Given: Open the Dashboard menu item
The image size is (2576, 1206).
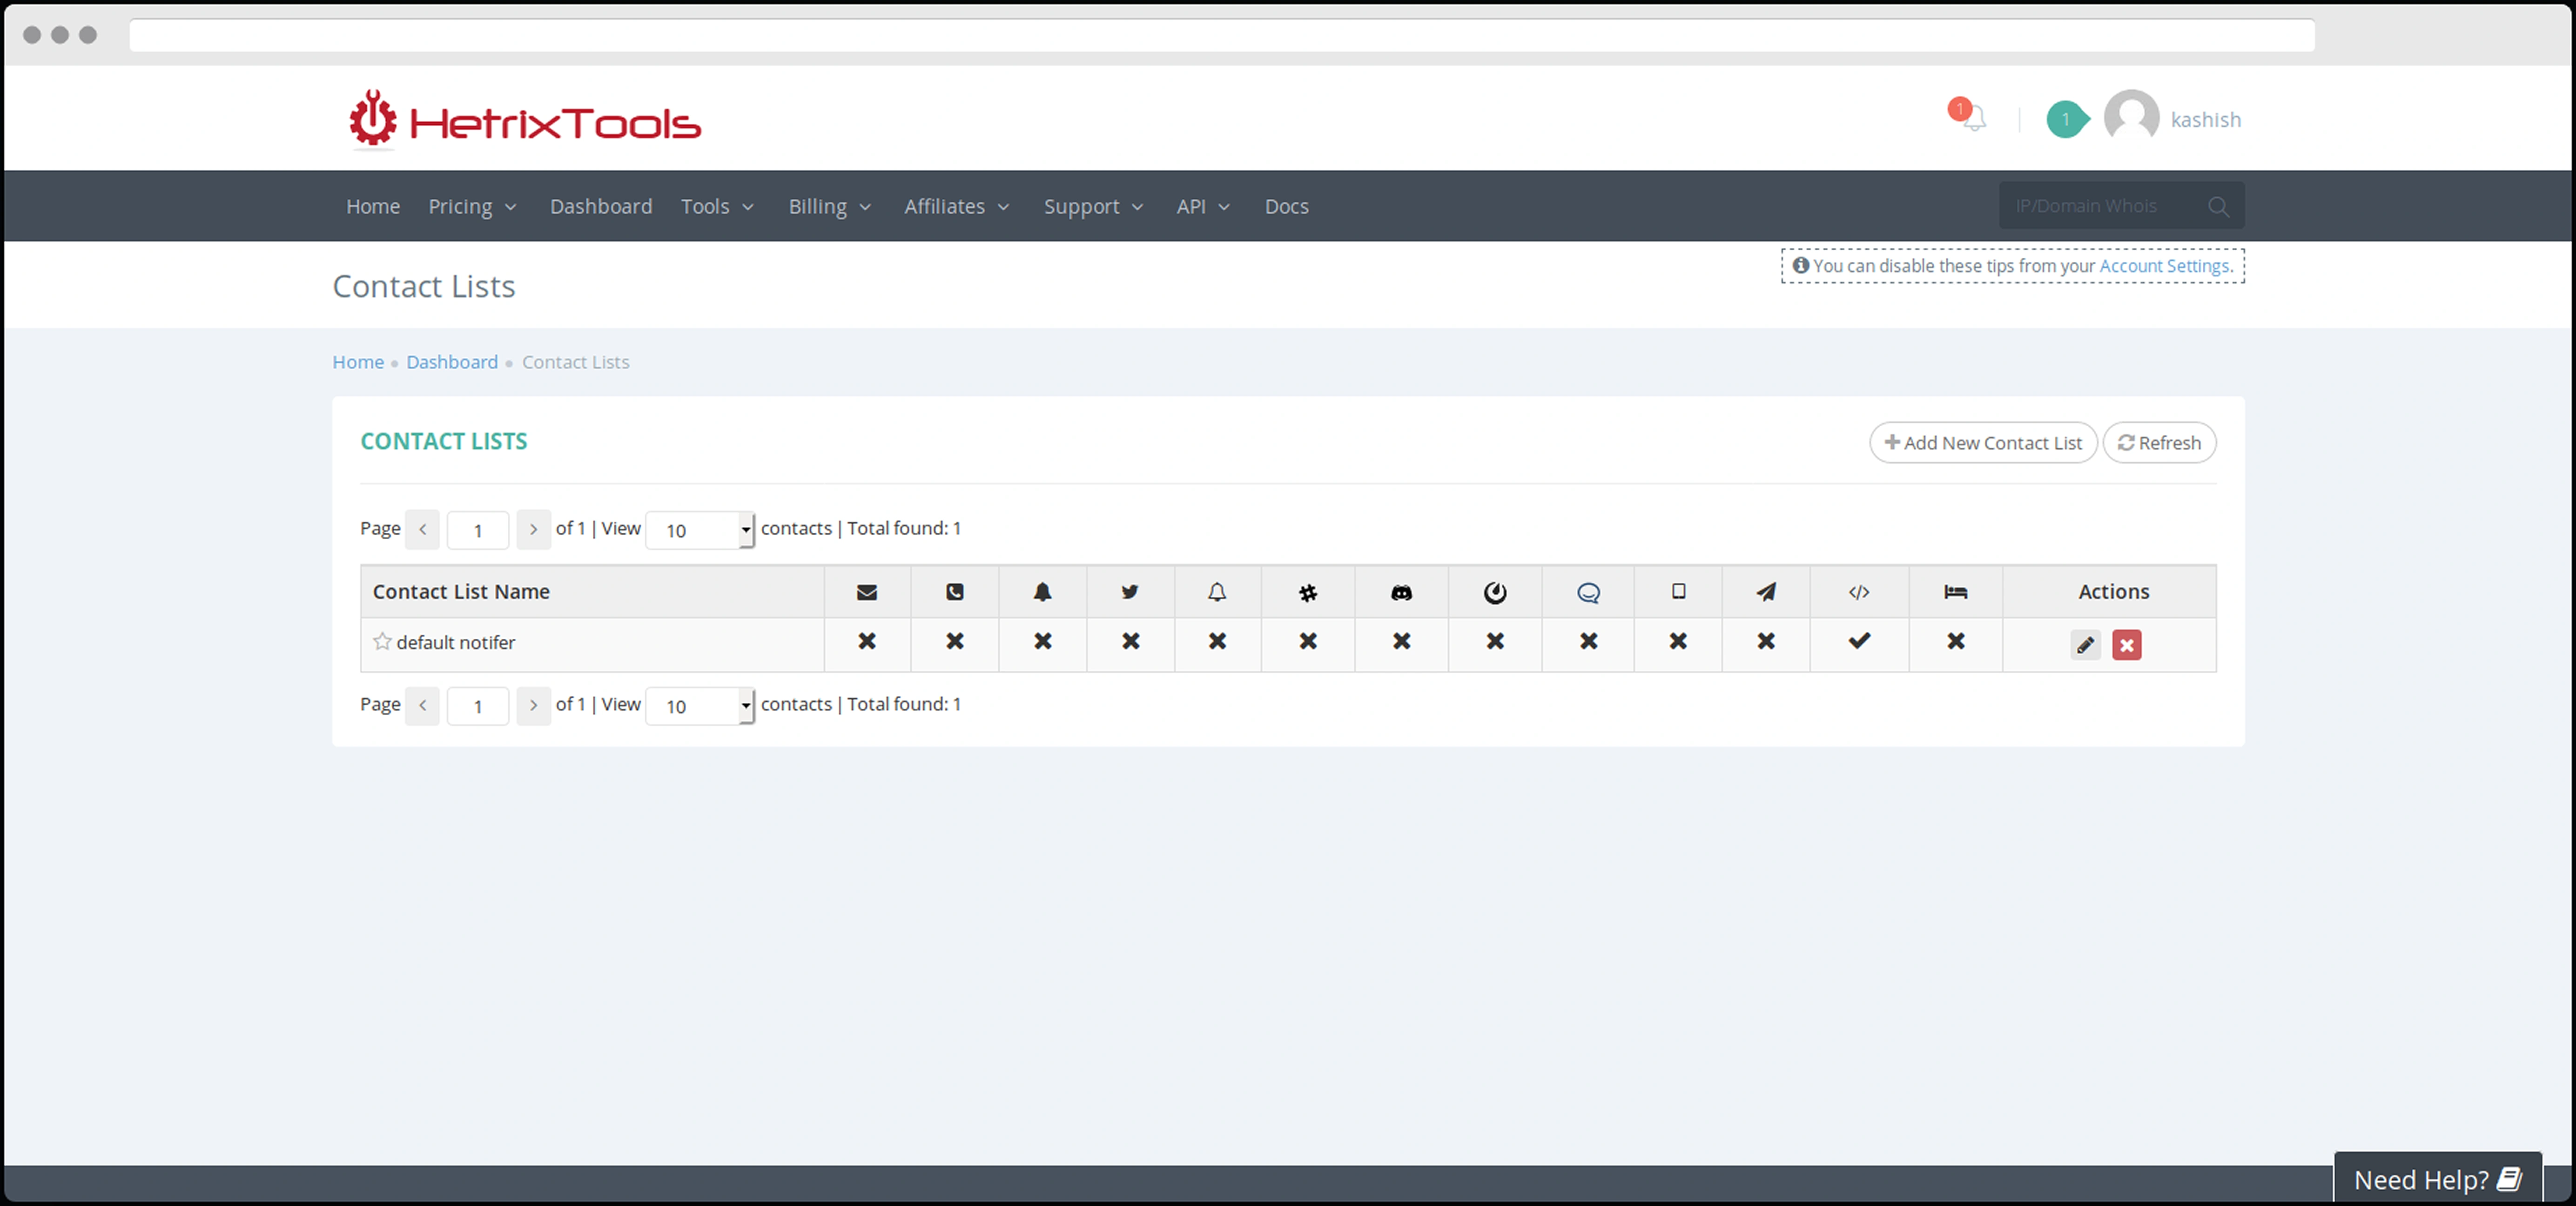Looking at the screenshot, I should (600, 207).
